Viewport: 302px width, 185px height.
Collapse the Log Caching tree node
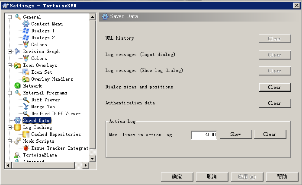coord(10,127)
